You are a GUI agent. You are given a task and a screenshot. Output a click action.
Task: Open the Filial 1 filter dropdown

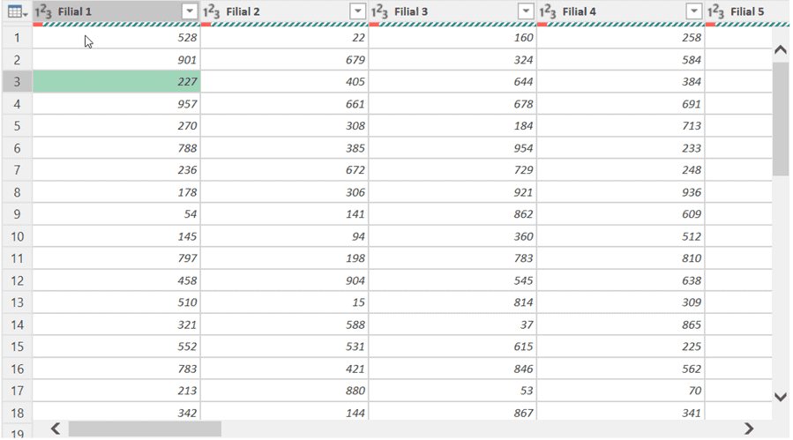coord(190,11)
